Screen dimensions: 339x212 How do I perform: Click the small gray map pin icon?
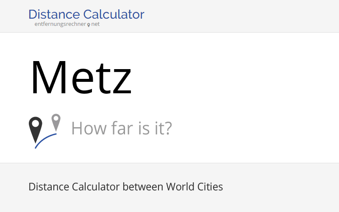(56, 123)
